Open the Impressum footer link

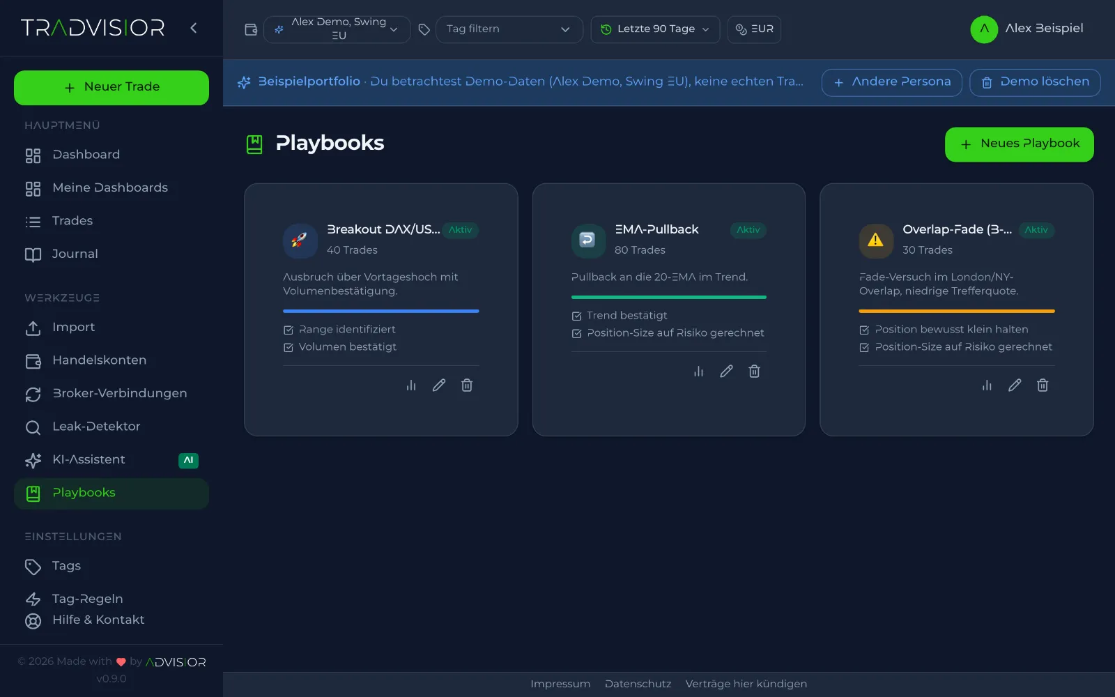pos(560,684)
